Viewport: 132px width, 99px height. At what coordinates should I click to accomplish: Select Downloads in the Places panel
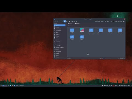click(59, 31)
